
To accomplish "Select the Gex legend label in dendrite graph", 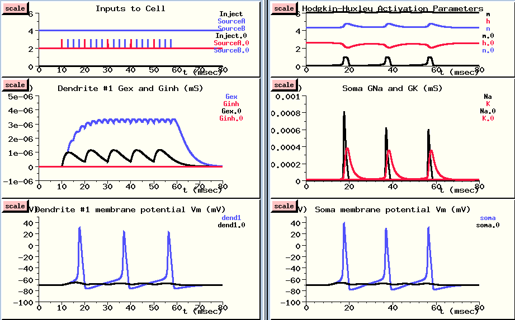I will click(x=231, y=97).
